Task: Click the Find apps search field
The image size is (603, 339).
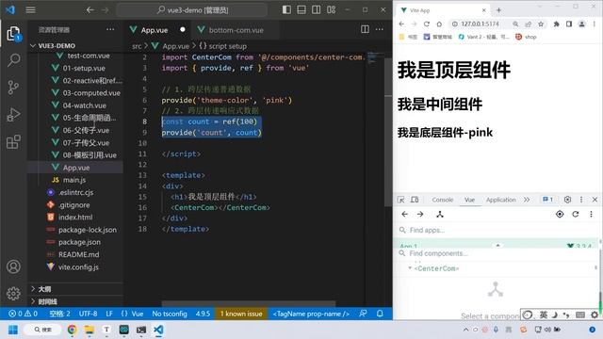Action: 497,230
